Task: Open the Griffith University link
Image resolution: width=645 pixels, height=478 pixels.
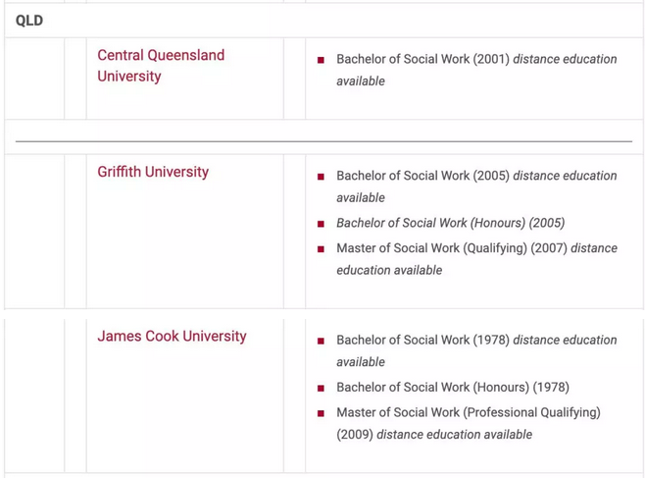Action: (153, 172)
